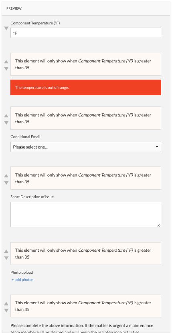Select the condition note above the red alert banner
Image resolution: width=172 pixels, height=335 pixels.
(86, 64)
